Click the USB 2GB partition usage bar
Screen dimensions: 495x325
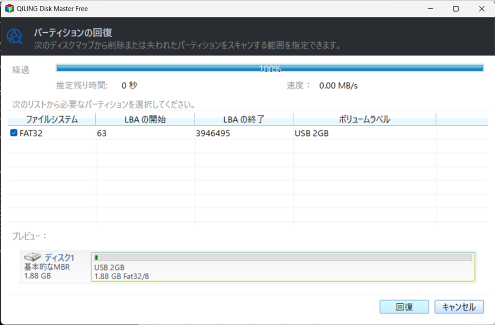283,258
